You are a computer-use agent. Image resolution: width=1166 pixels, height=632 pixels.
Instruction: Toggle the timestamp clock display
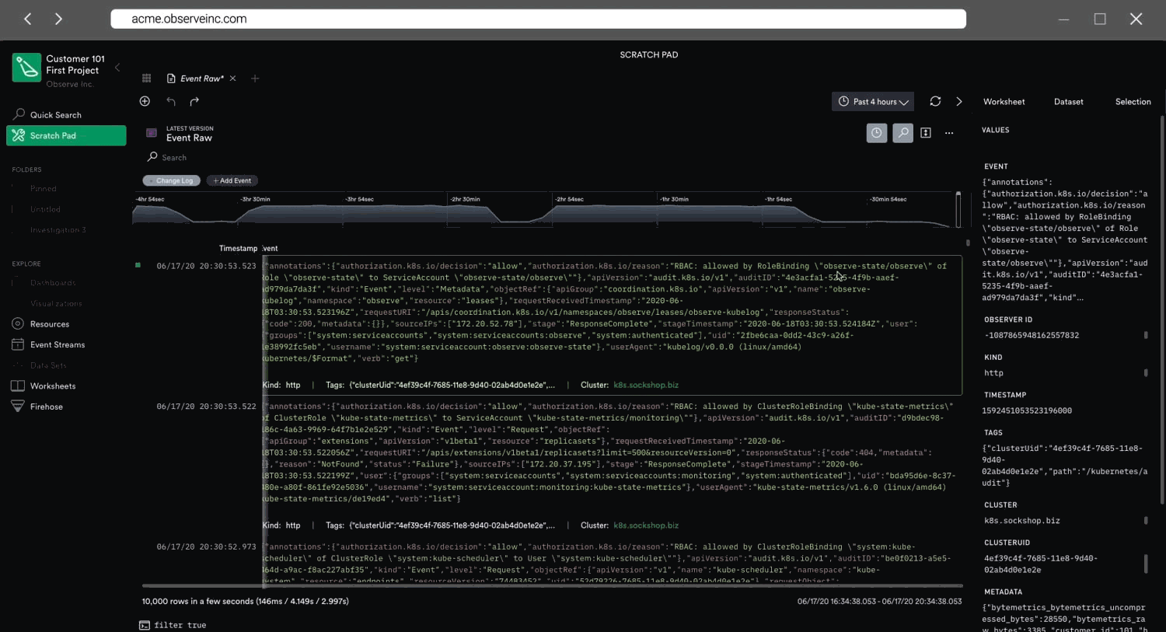[877, 133]
